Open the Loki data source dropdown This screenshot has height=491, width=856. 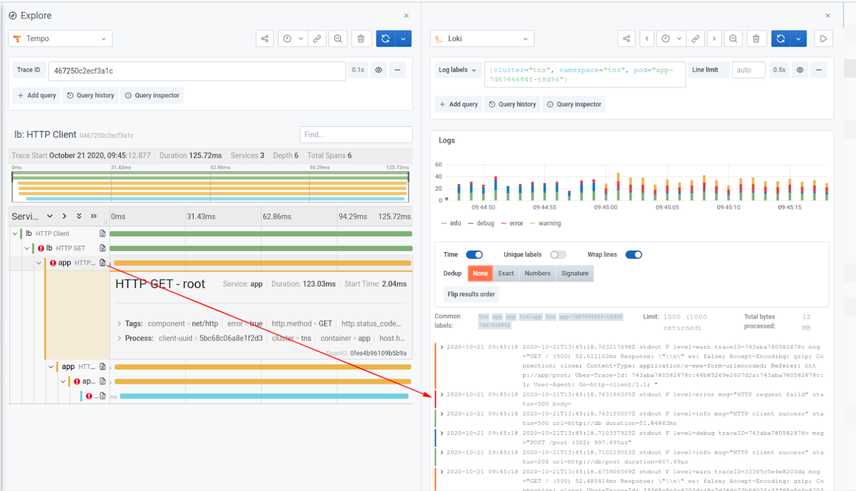[x=482, y=38]
